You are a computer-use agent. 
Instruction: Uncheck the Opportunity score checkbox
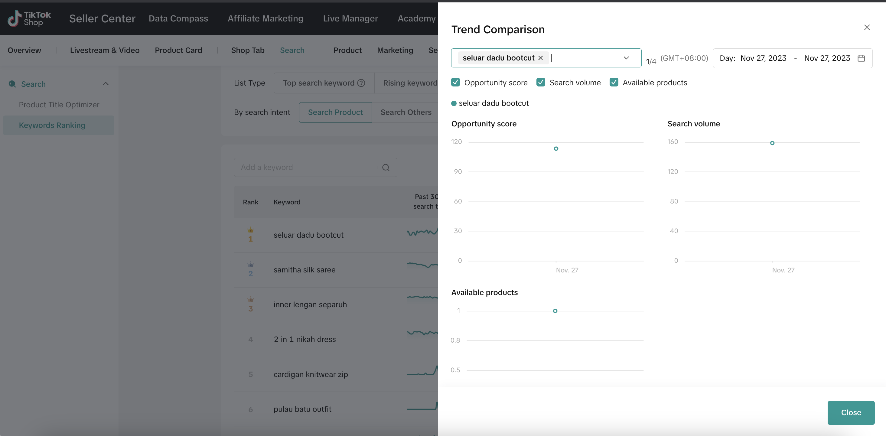tap(455, 82)
